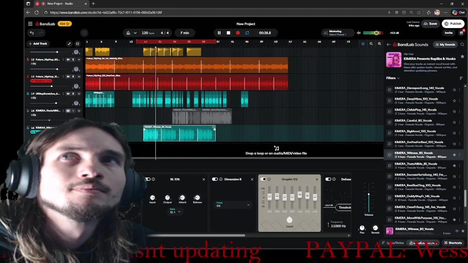Go back in BandLab Sounds panel
Screen dimensions: 468x263
tap(389, 45)
